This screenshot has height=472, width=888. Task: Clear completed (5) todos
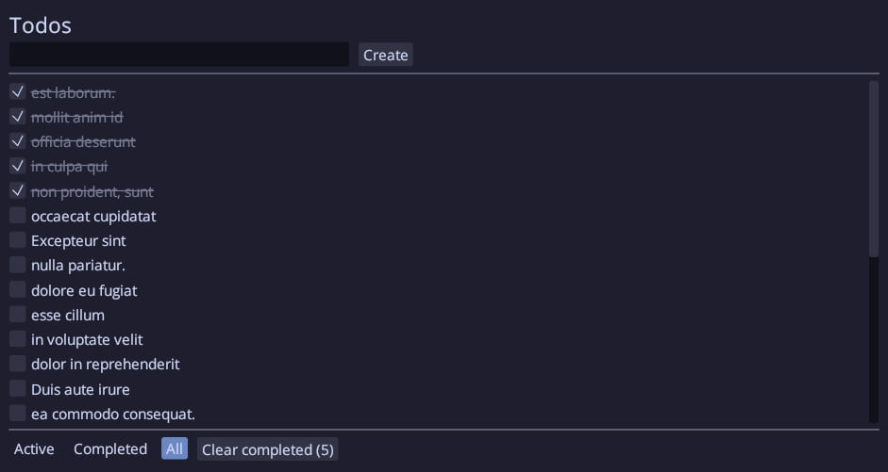point(268,449)
